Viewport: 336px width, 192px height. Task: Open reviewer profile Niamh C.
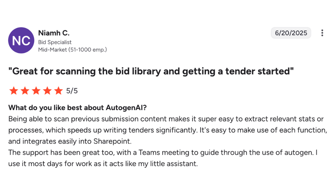(x=54, y=33)
